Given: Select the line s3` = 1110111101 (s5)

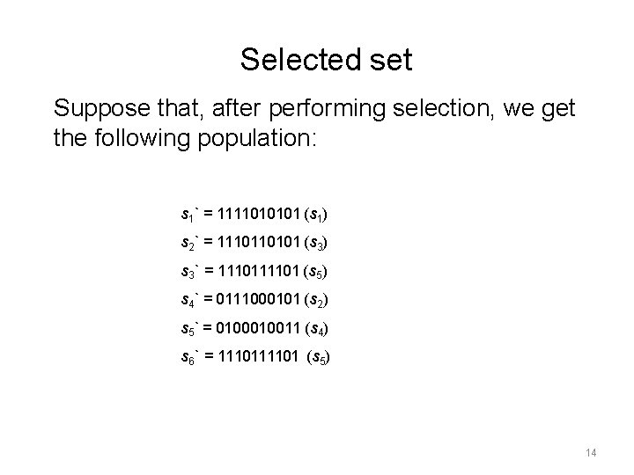Looking at the screenshot, I should pyautogui.click(x=254, y=272).
